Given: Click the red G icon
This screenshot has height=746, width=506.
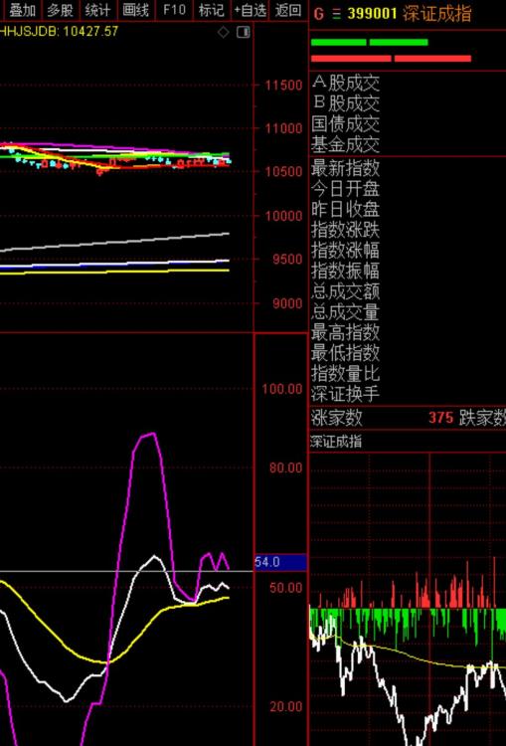Looking at the screenshot, I should (x=319, y=14).
